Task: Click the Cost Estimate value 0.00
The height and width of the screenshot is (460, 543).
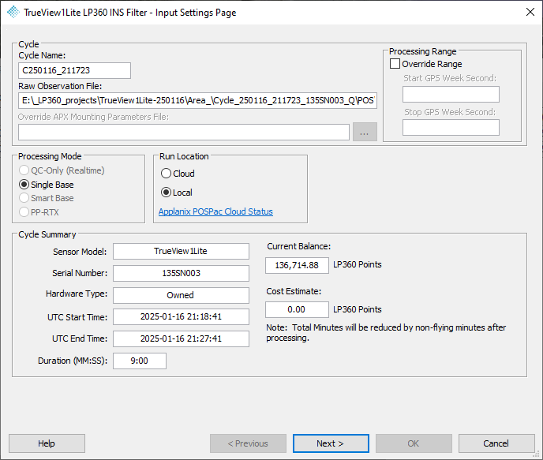Action: [297, 309]
